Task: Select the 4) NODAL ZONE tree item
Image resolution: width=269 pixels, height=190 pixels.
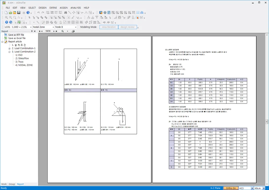Action: click(x=24, y=65)
